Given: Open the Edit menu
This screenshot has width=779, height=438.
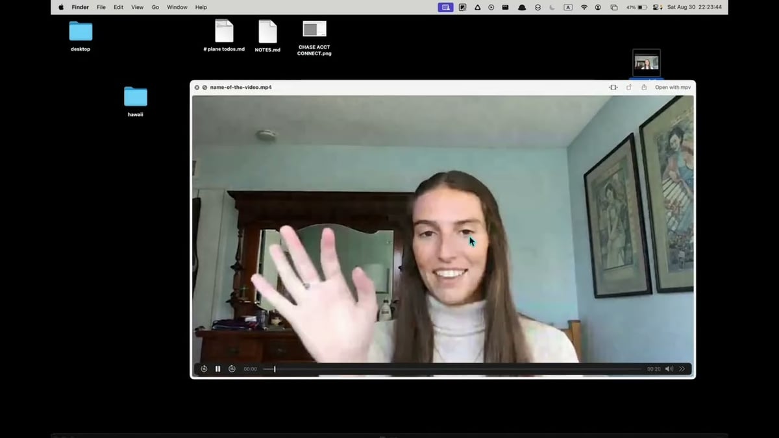Looking at the screenshot, I should tap(118, 7).
